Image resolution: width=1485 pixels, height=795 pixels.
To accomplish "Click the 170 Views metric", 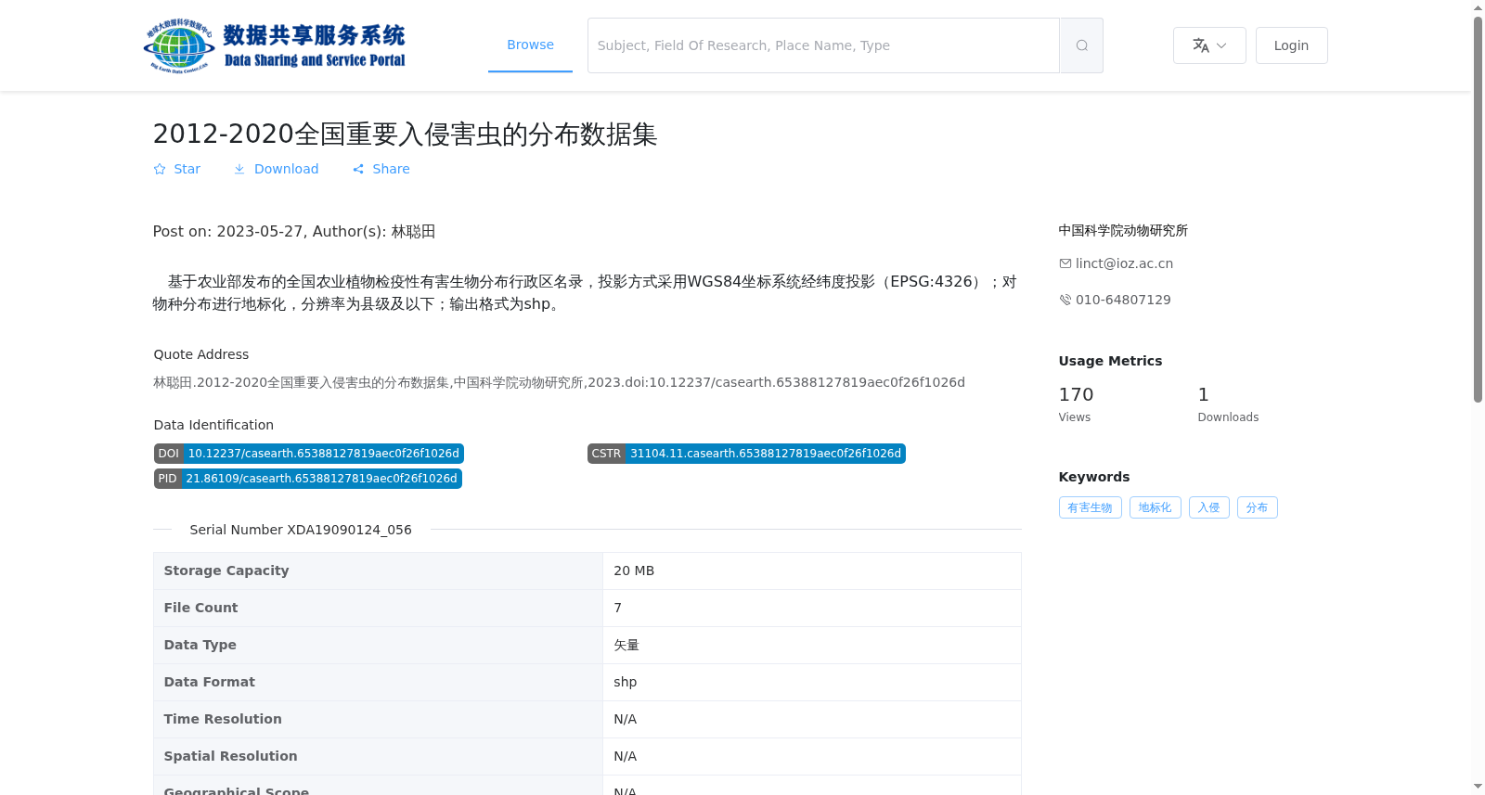I will pyautogui.click(x=1076, y=404).
